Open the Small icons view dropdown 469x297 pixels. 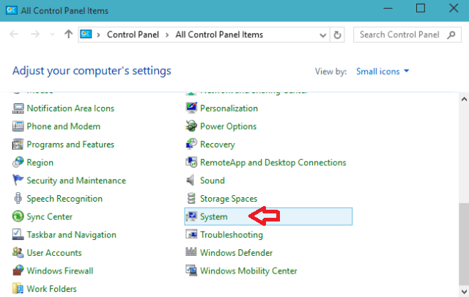point(383,72)
